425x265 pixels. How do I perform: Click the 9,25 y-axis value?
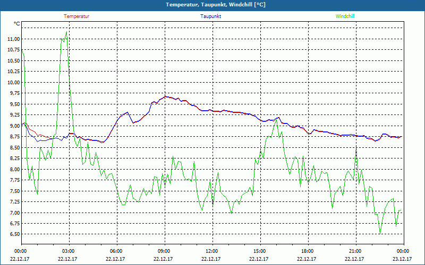click(15, 115)
